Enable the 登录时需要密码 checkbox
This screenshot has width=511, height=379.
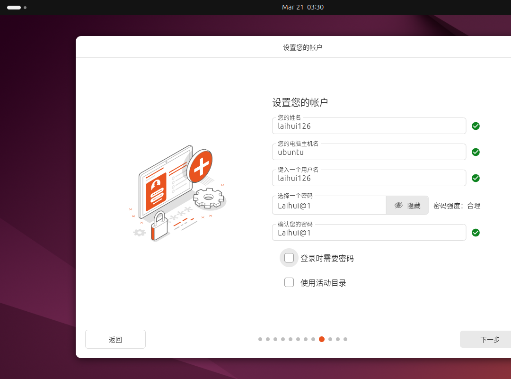289,258
